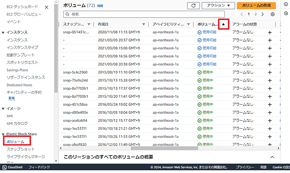The width and height of the screenshot is (290, 173).
Task: Sort by volume state using the ascending arrow
Action: point(223,24)
